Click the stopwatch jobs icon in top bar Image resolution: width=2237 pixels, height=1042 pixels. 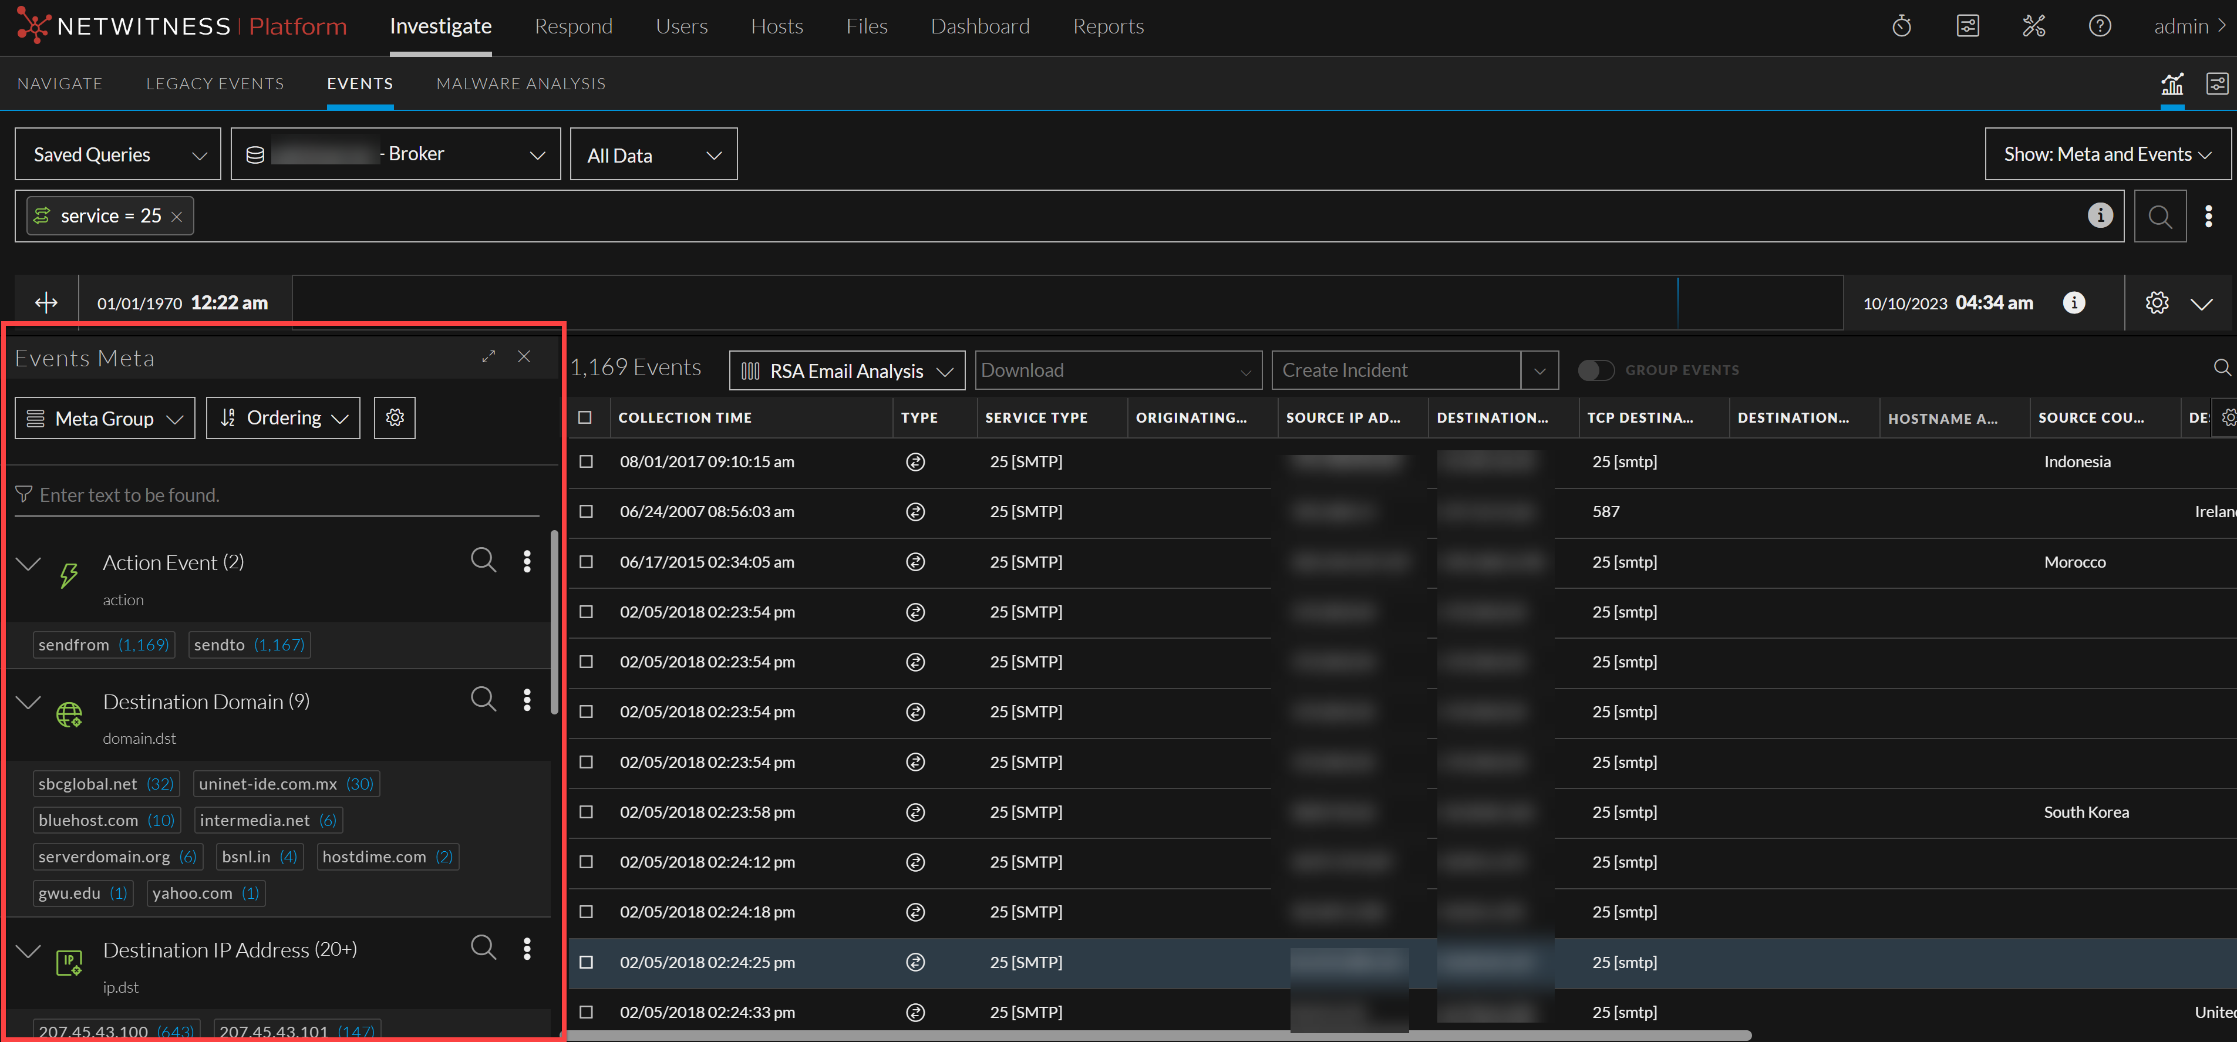(x=1901, y=26)
